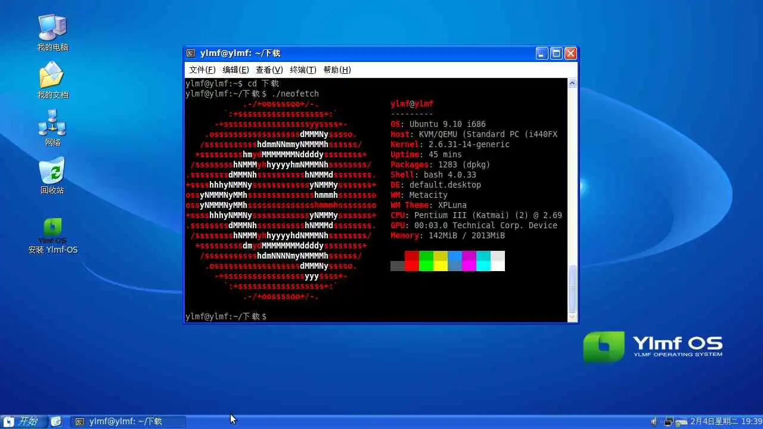Launch the 安装 Ylmf-OS installer icon
Screen dimensions: 763x429
(x=52, y=235)
